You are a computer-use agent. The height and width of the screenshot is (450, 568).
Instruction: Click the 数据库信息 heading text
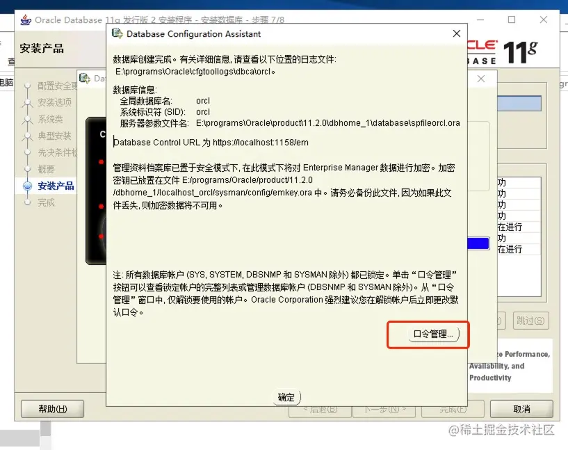point(135,90)
